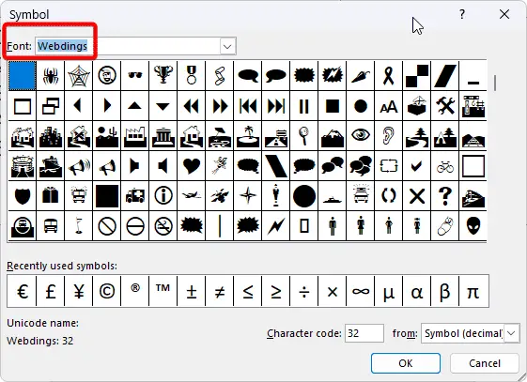
Task: Select the police car symbol
Action: coord(361,196)
